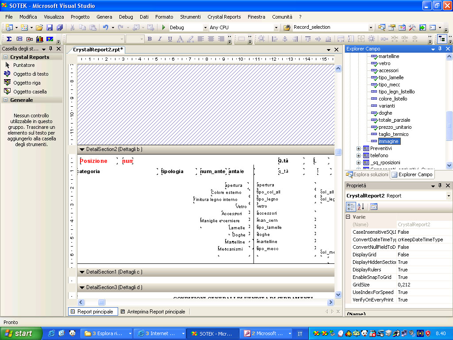Expand the _sq_rposizioni tree node
This screenshot has width=453, height=340.
coord(358,163)
